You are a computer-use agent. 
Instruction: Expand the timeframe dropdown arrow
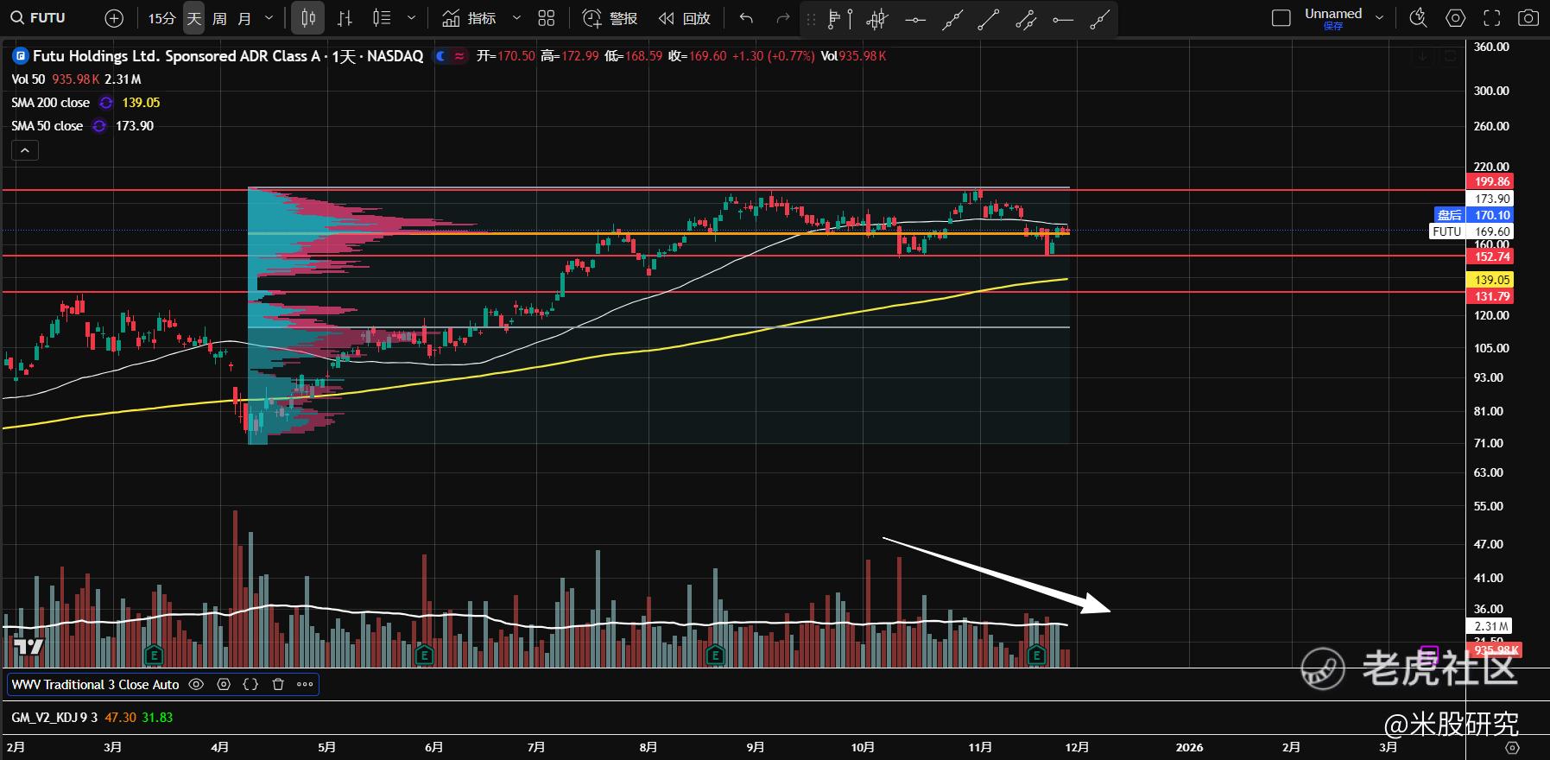269,17
